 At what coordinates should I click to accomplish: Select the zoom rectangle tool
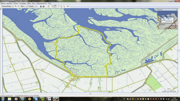(52, 6)
